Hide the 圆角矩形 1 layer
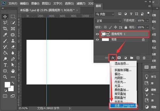Image resolution: width=160 pixels, height=111 pixels. (97, 34)
